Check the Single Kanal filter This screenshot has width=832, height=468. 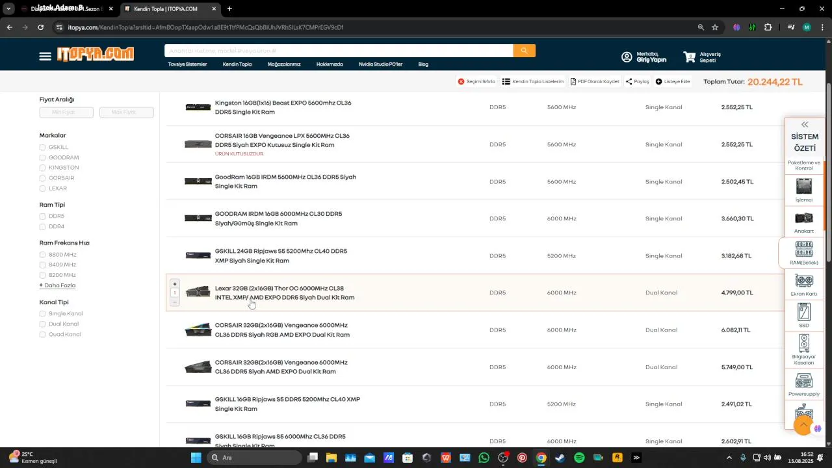coord(42,313)
